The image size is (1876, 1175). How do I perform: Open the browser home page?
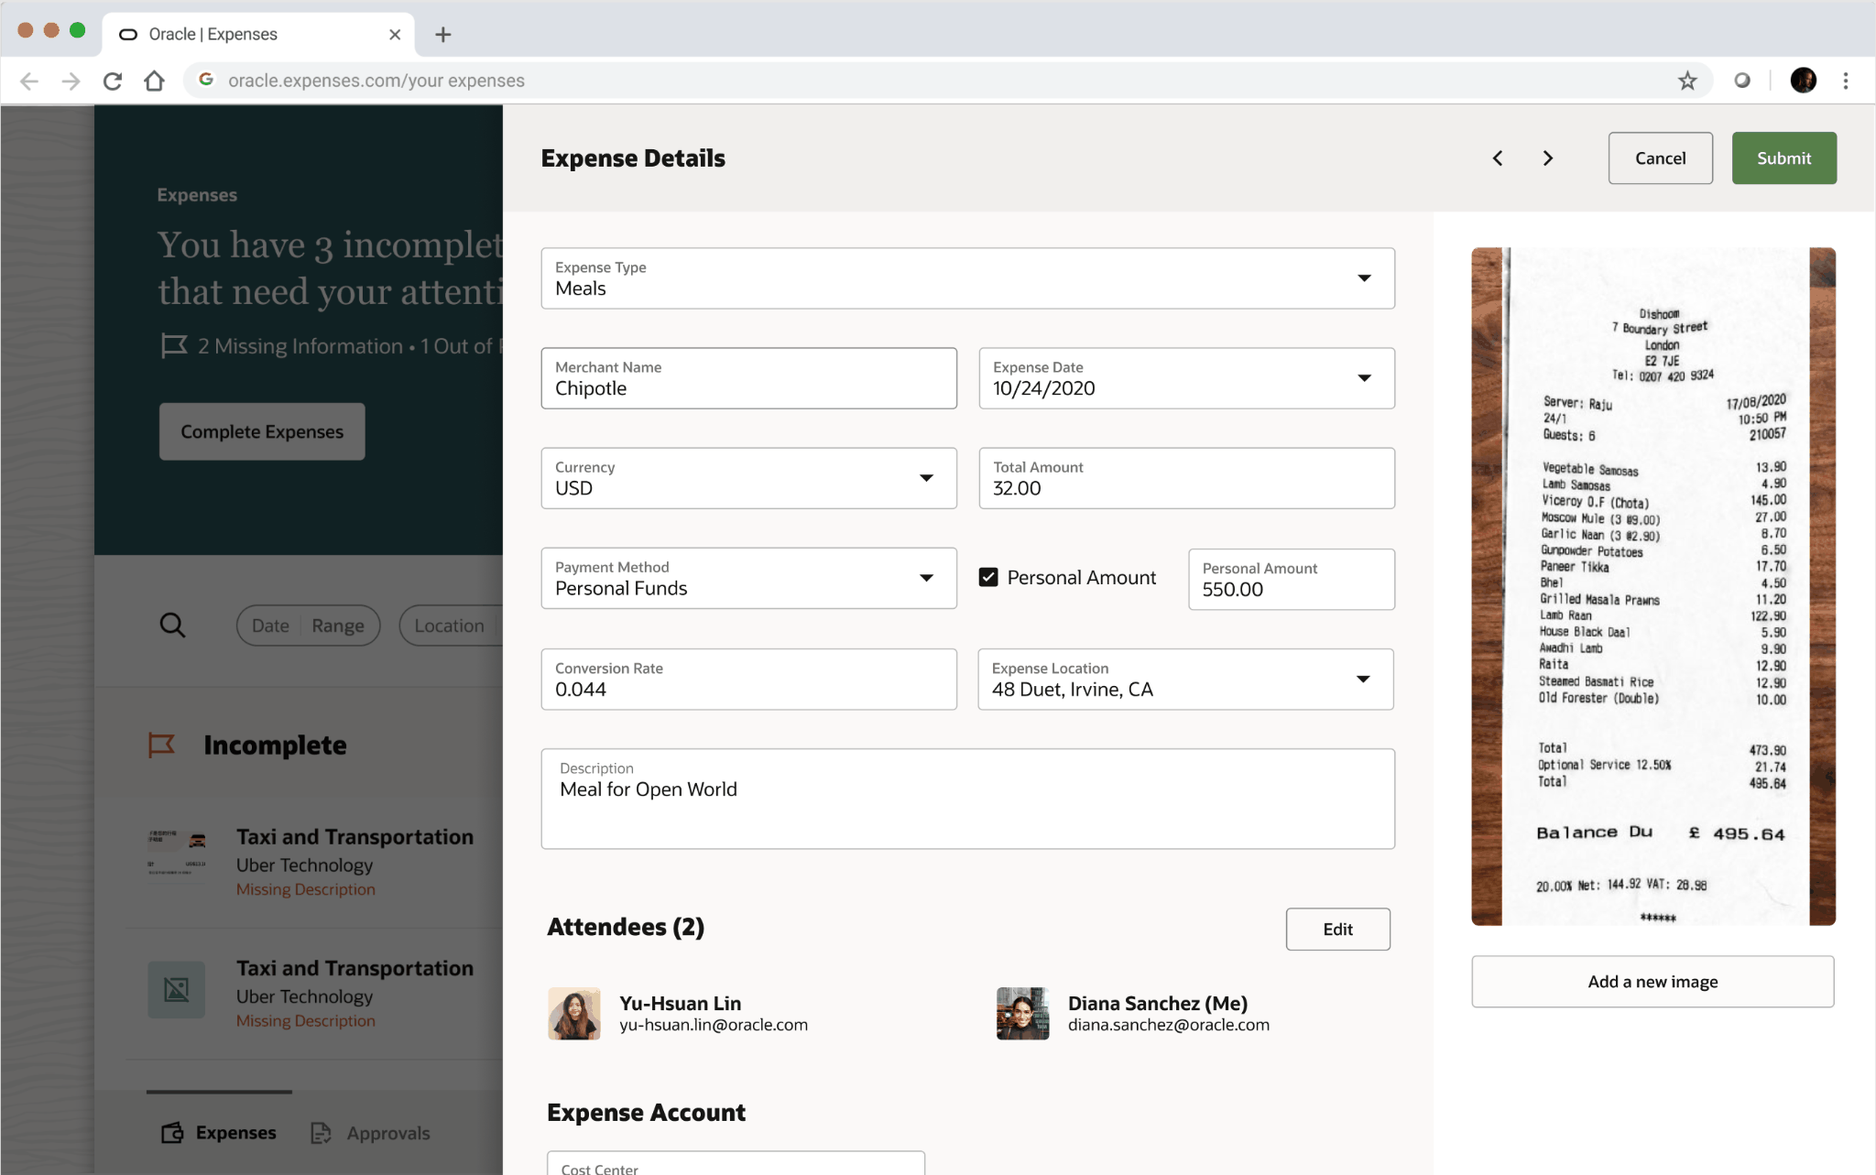click(x=154, y=81)
